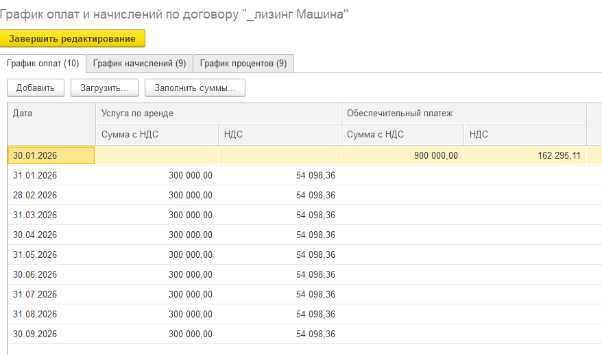Click the Добавить button
This screenshot has height=355, width=602.
point(36,88)
